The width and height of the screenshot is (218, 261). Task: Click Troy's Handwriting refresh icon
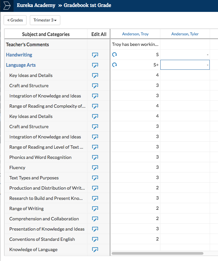(x=115, y=55)
